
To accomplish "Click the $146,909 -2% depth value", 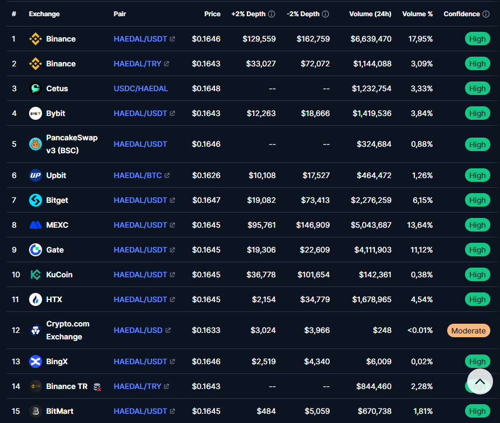I will [x=313, y=225].
